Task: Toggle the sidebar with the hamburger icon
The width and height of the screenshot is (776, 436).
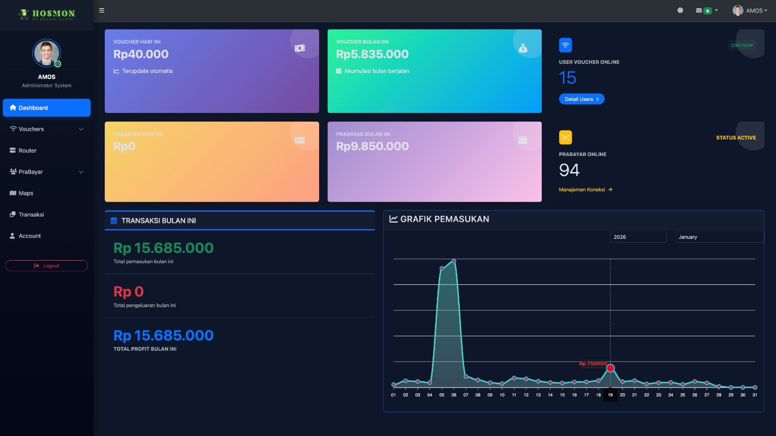Action: click(102, 11)
